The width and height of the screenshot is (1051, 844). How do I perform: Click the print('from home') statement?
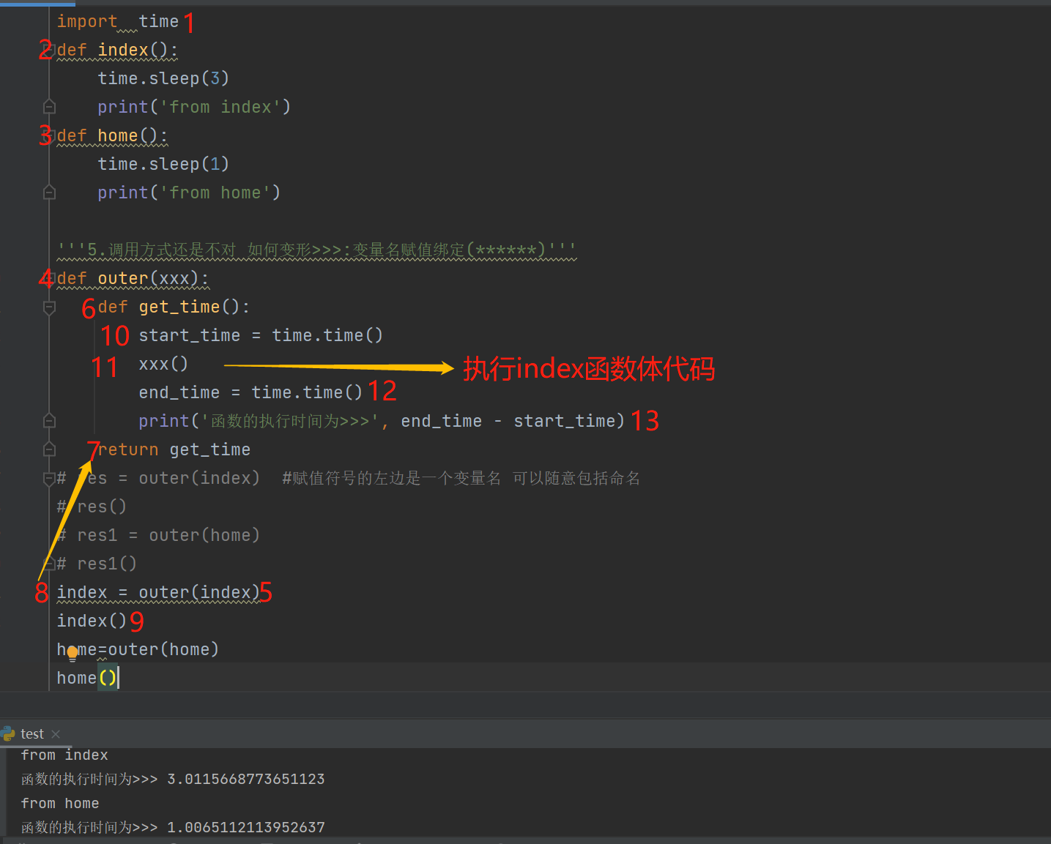pyautogui.click(x=189, y=193)
